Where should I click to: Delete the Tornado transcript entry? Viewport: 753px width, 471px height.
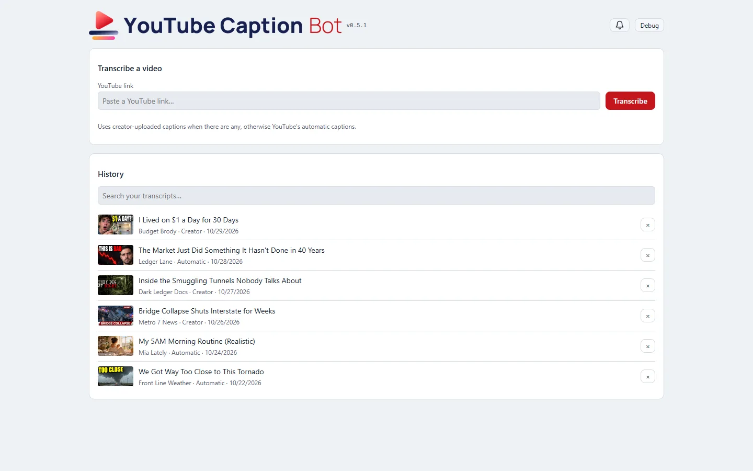pos(647,377)
